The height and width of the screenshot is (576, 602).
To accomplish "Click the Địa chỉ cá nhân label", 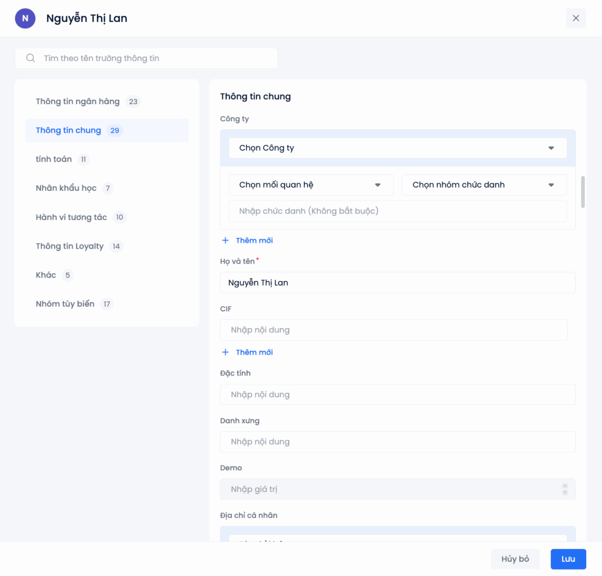I will click(249, 515).
